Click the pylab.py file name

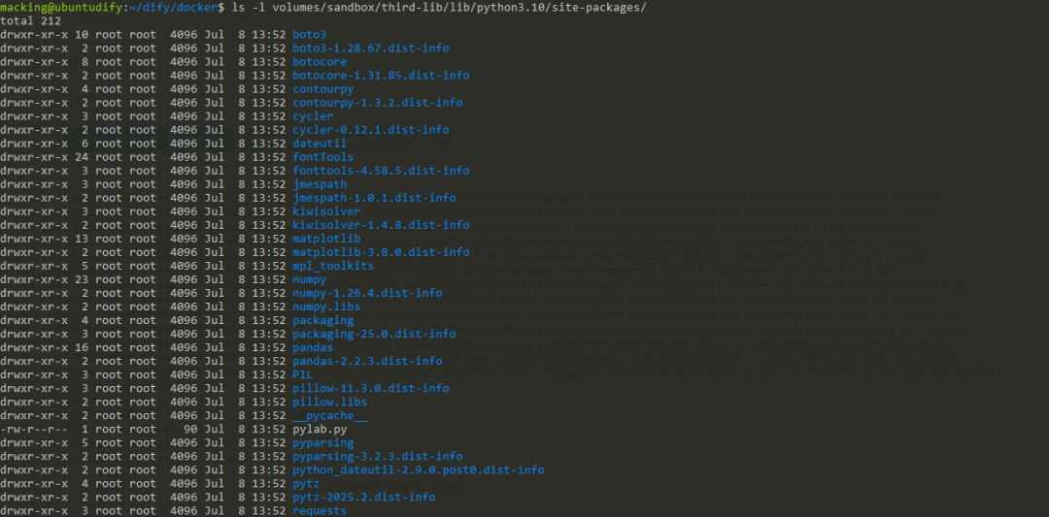click(x=319, y=428)
